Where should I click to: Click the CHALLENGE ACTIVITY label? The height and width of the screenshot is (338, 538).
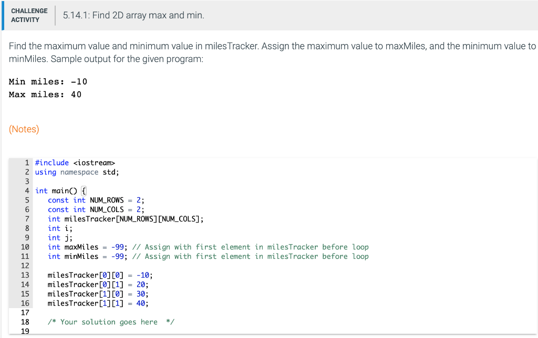[x=29, y=15]
